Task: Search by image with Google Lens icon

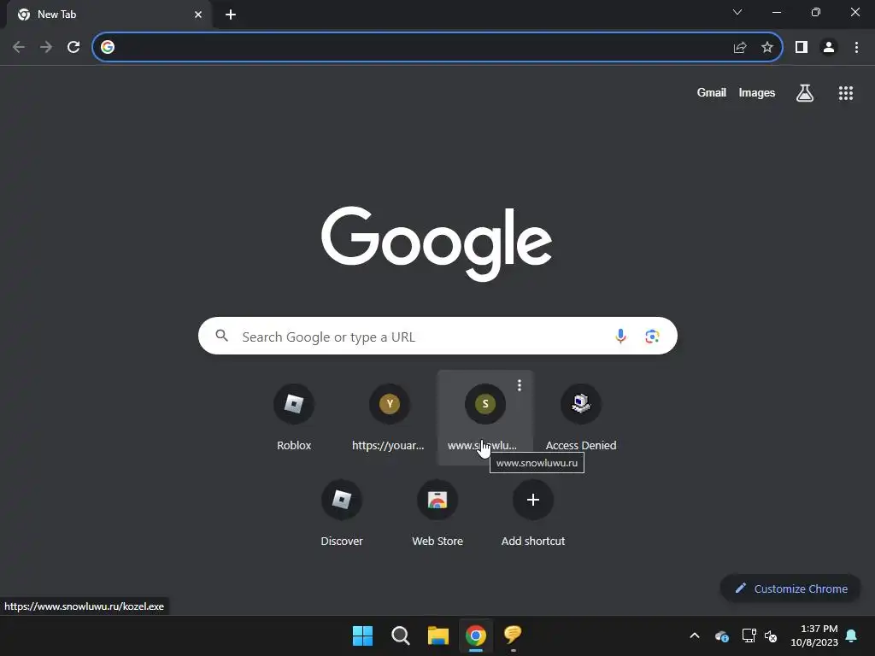Action: tap(652, 337)
